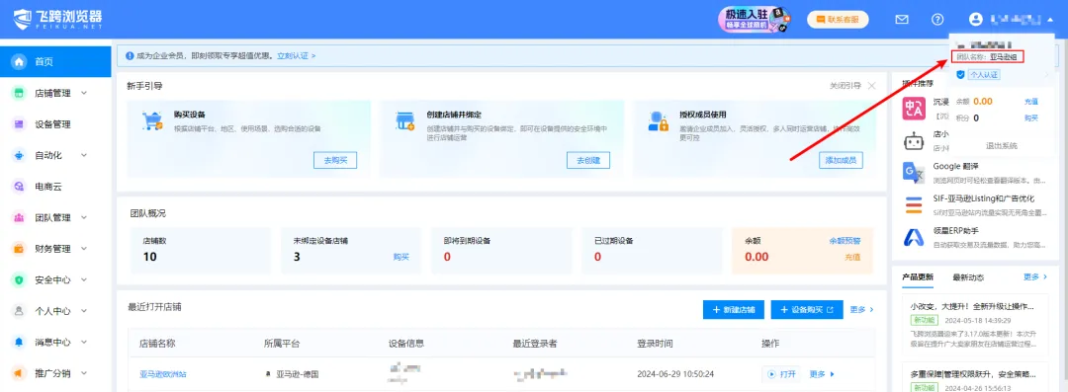
Task: Click the 关闭引导 text
Action: [x=845, y=86]
